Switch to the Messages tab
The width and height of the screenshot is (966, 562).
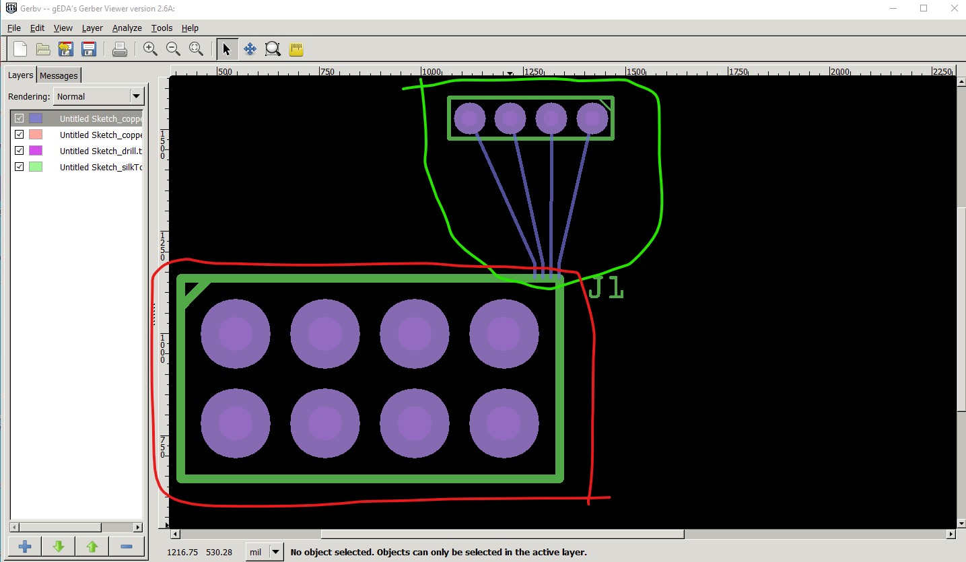point(59,75)
